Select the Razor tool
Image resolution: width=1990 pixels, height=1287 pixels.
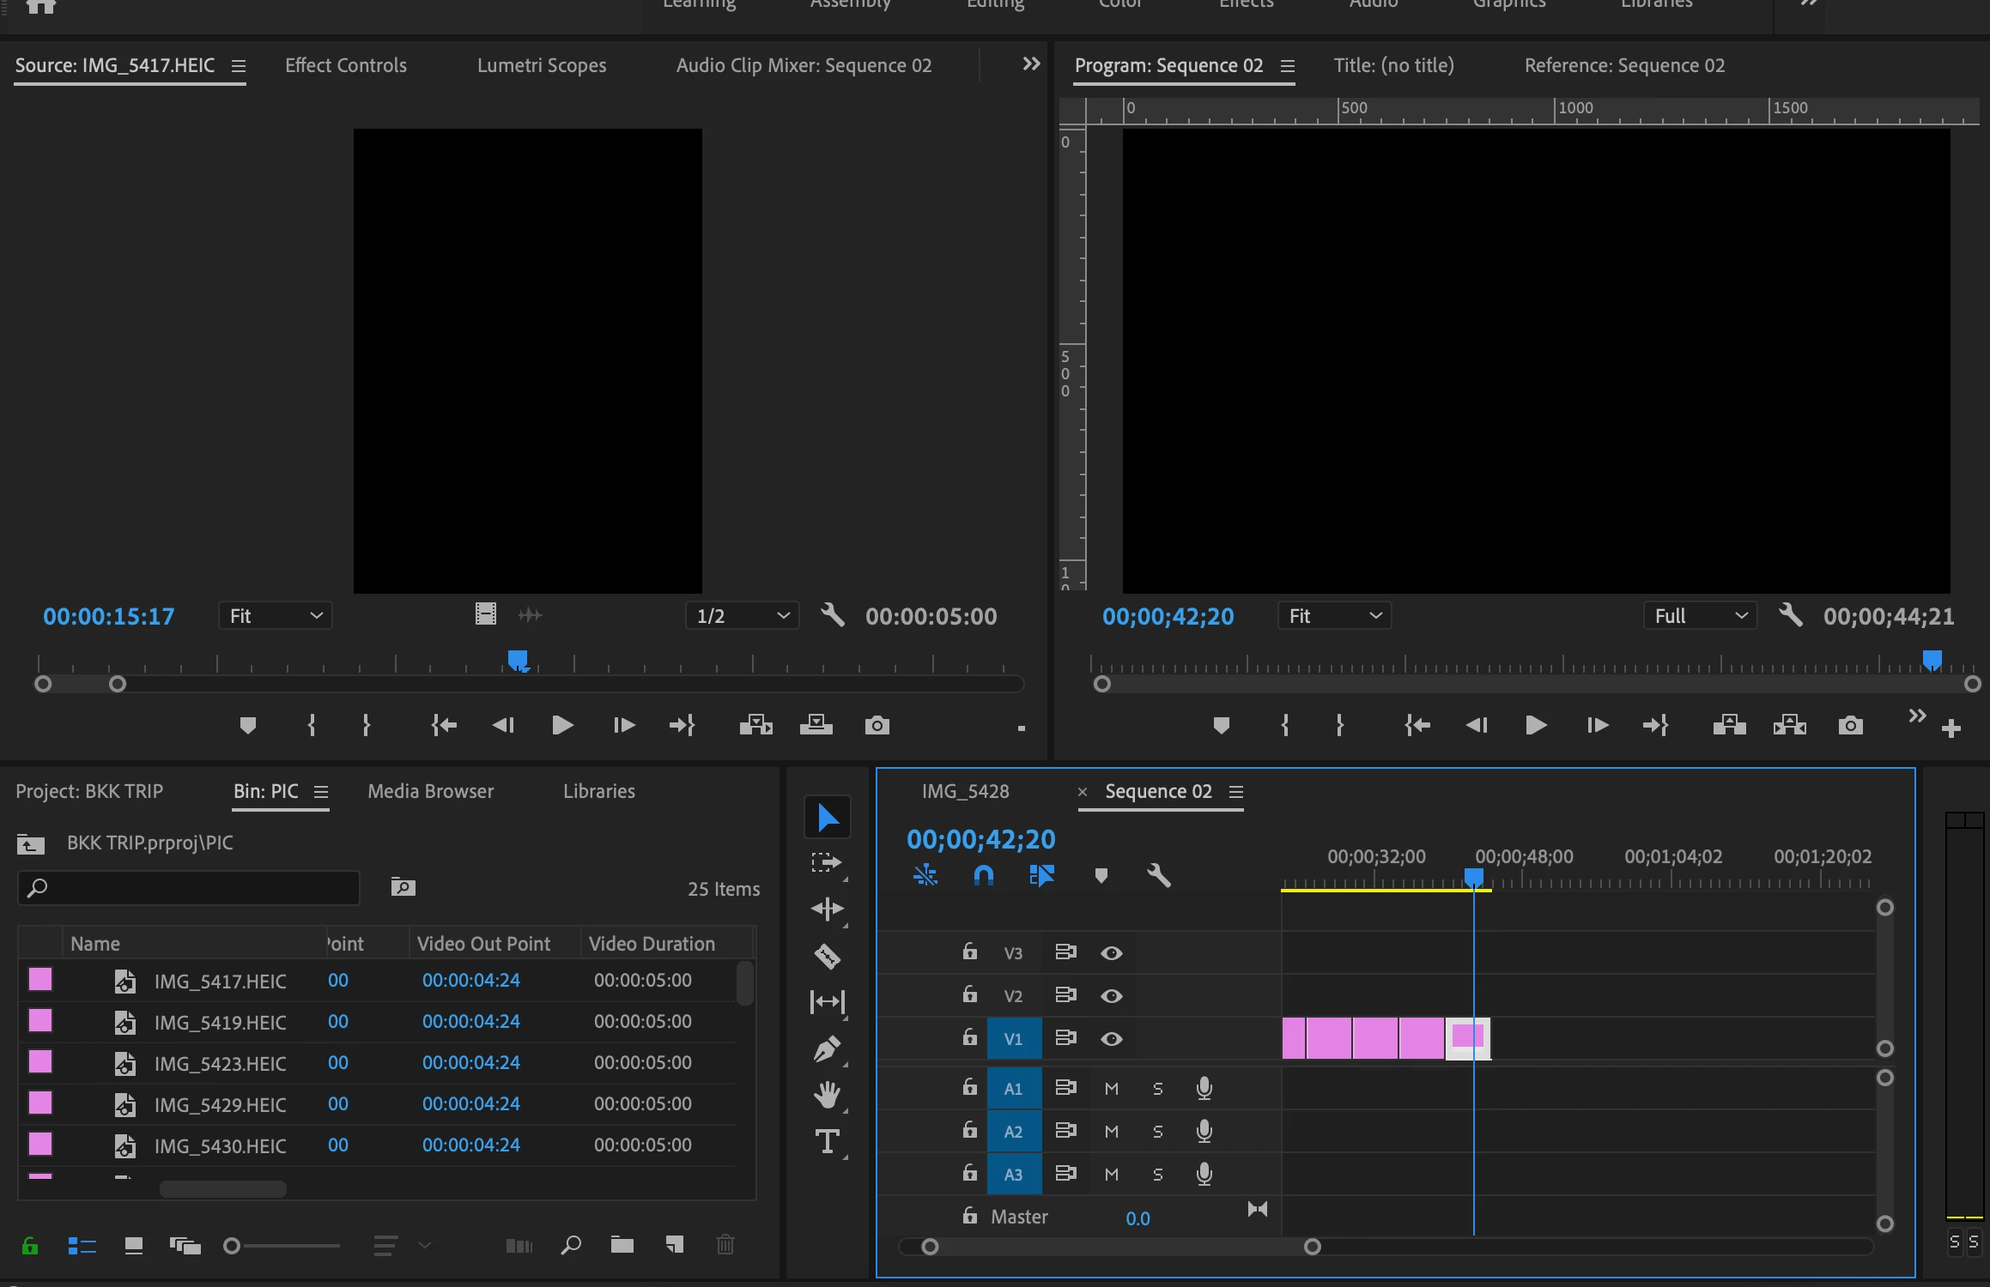(827, 955)
